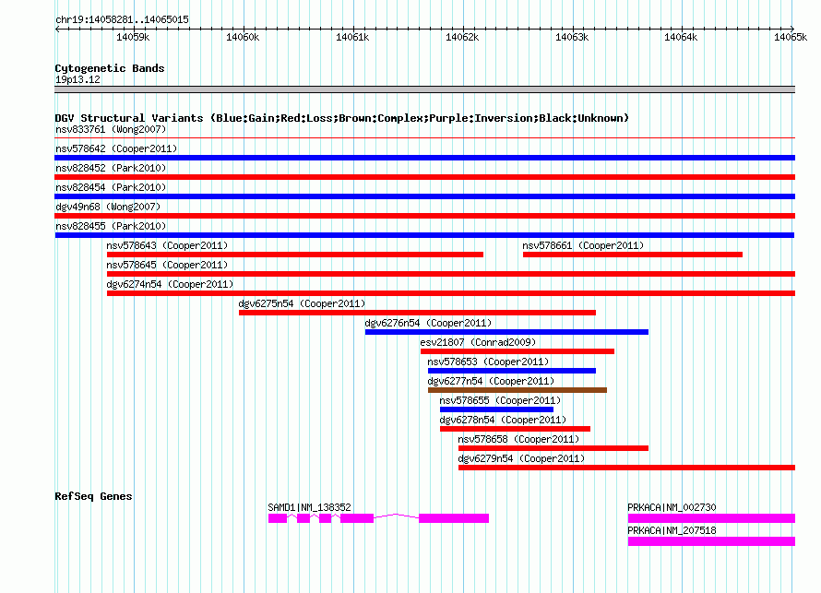Image resolution: width=821 pixels, height=593 pixels.
Task: Click the nsv828452 (Park2010) red loss bar
Action: tap(424, 177)
